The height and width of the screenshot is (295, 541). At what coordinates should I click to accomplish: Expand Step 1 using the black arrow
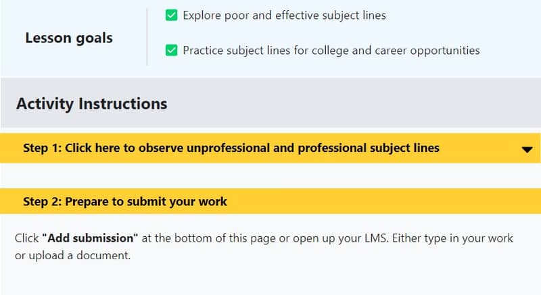[x=527, y=150]
